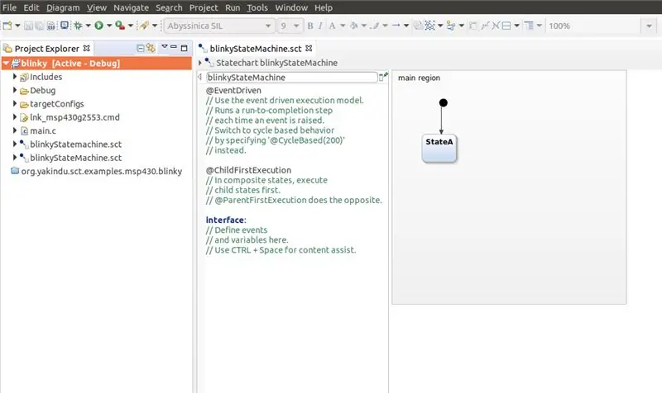This screenshot has width=662, height=393.
Task: Click the Select All dotted shapes icon
Action: pos(429,26)
